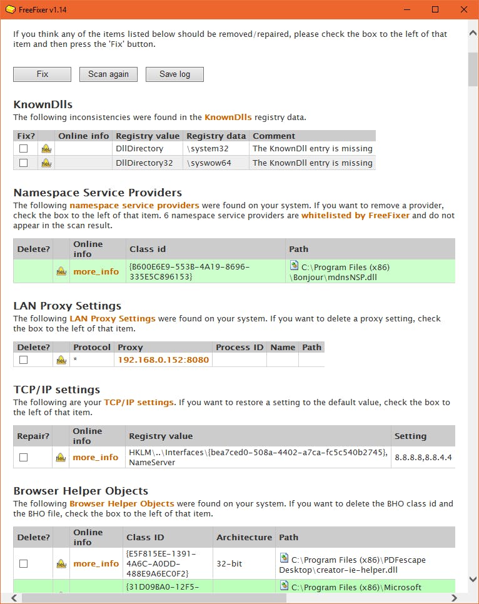Viewport: 479px width, 604px height.
Task: Click the \system32 registry data cell
Action: (216, 148)
